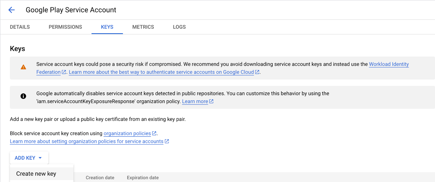Click the external link icon on service accounts link
Viewport: 435px width, 182px height.
167,141
